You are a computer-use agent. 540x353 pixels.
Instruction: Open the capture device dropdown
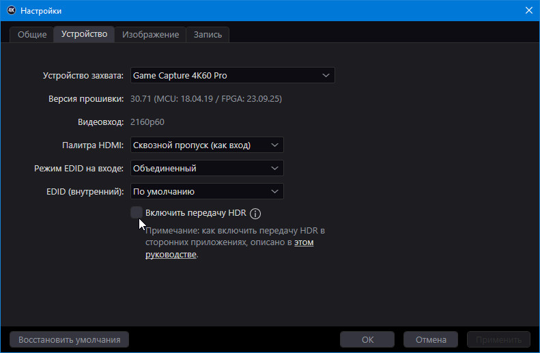[x=232, y=75]
